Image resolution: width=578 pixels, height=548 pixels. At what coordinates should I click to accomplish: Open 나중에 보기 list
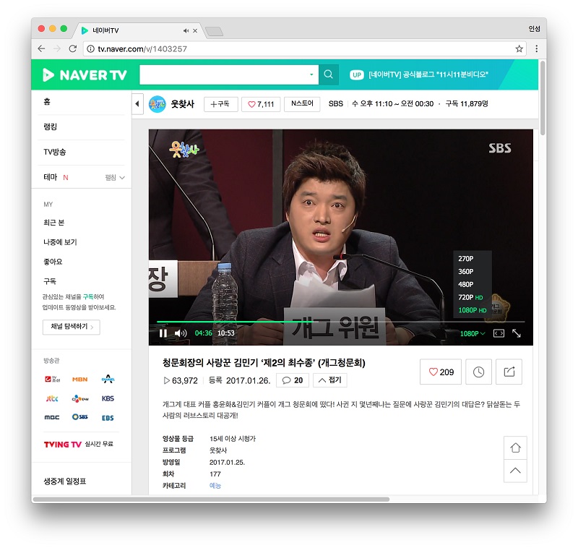tap(60, 242)
